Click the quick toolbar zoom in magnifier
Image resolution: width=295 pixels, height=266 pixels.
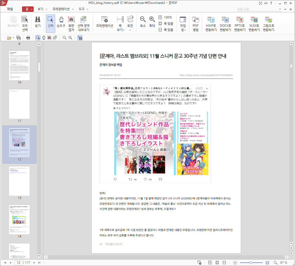tap(70, 38)
